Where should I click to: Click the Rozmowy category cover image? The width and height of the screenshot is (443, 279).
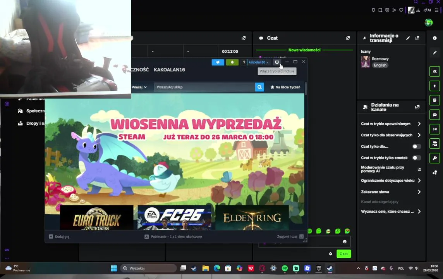(365, 62)
